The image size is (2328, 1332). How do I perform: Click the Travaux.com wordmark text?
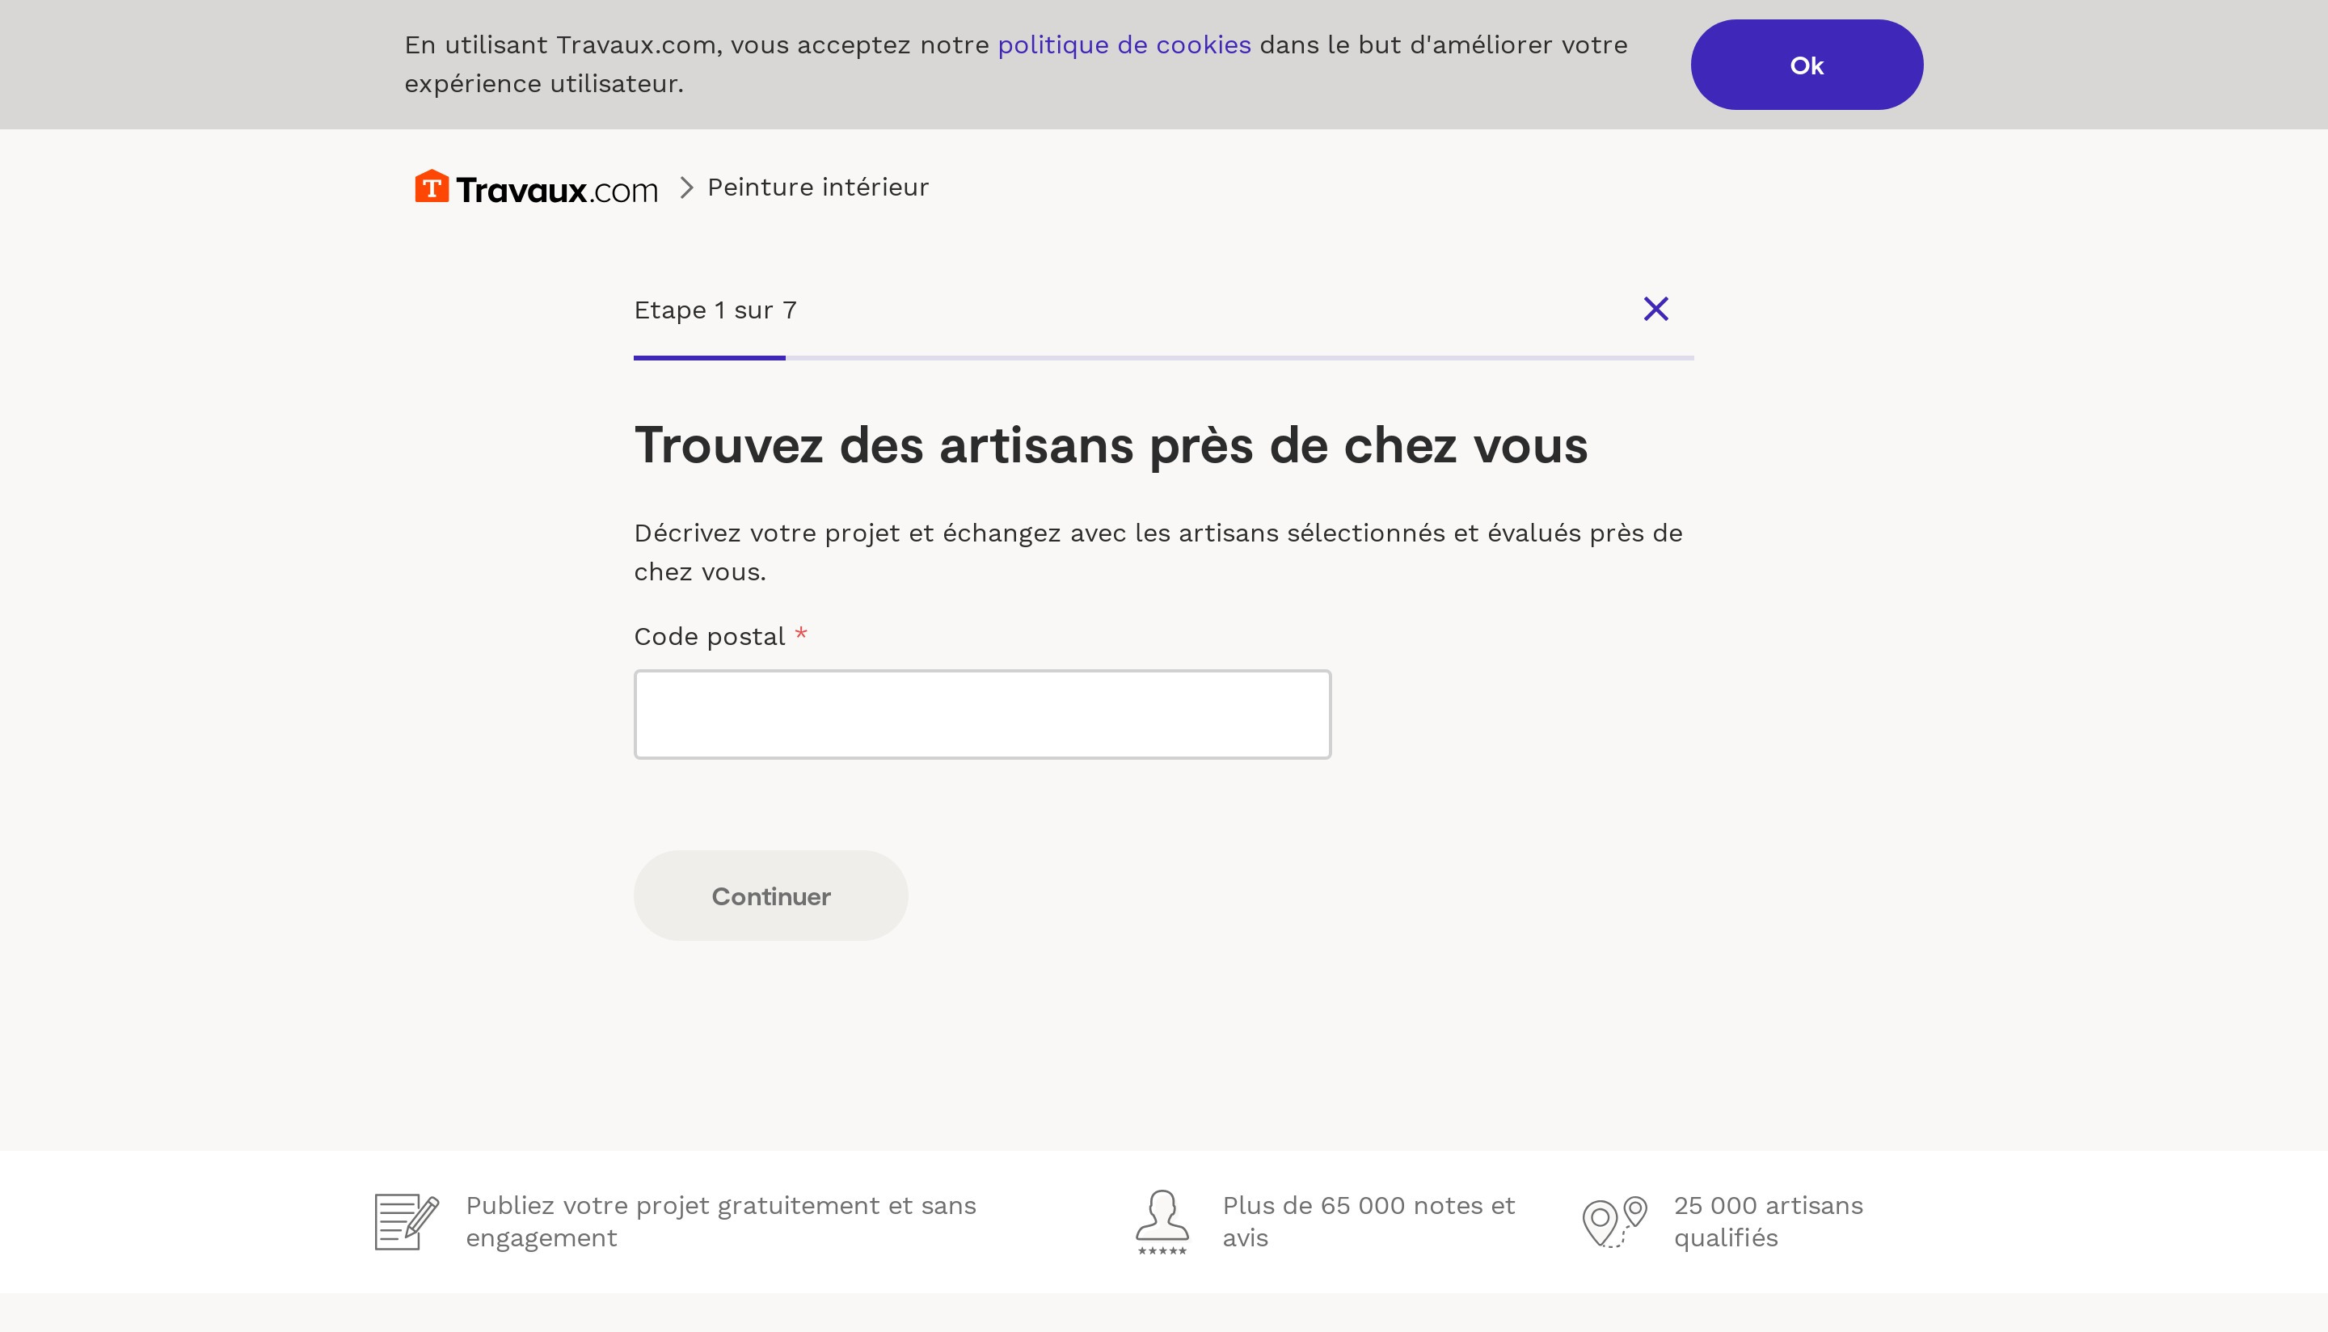click(557, 190)
